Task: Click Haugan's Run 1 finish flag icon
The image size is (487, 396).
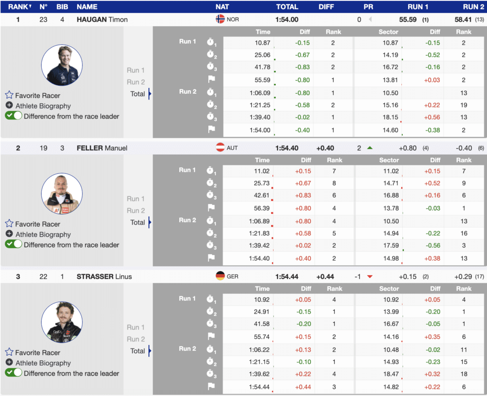Action: pos(211,79)
